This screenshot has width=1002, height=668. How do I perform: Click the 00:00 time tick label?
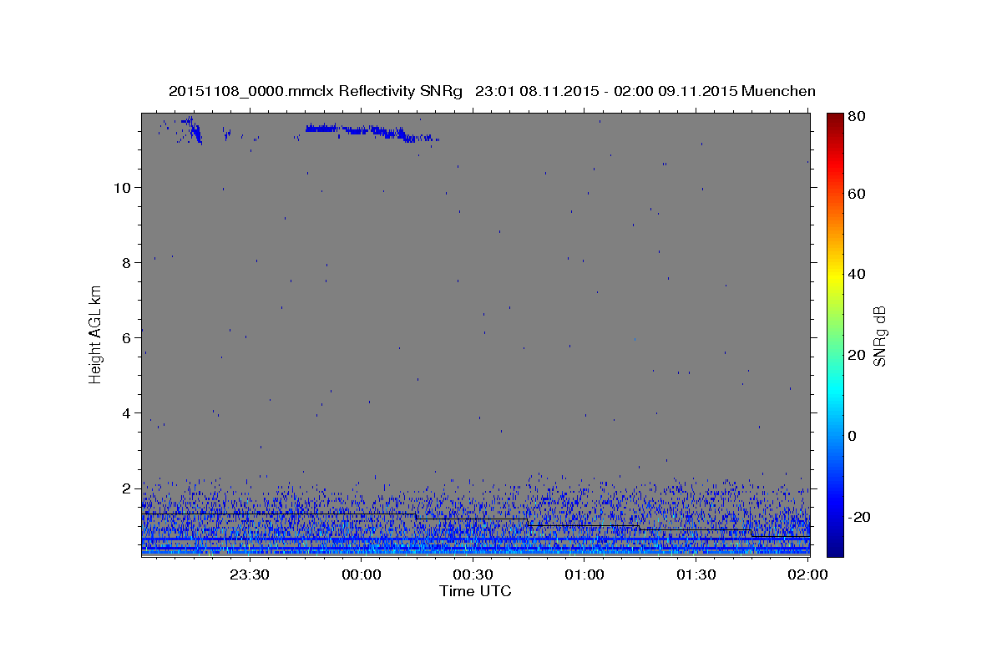click(x=362, y=574)
